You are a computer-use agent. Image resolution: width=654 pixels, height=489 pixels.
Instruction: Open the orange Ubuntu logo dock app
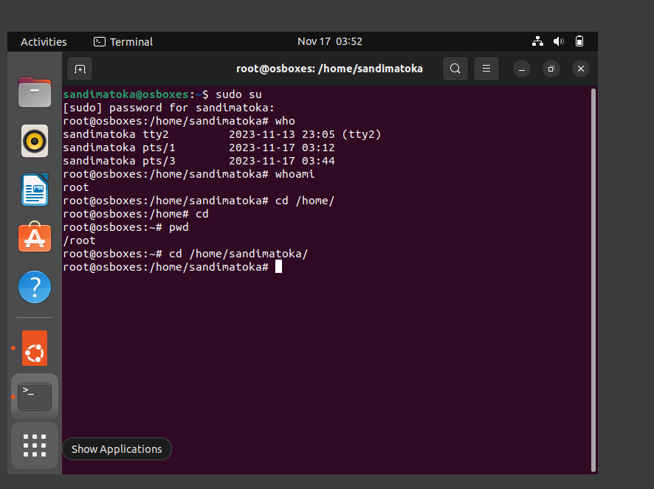35,348
